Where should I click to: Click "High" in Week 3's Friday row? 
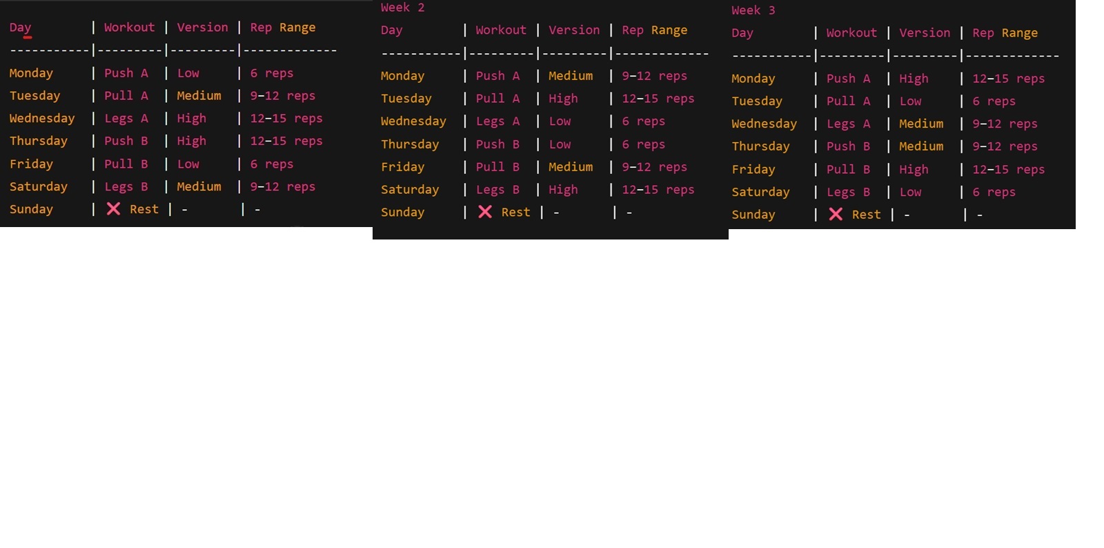coord(914,170)
